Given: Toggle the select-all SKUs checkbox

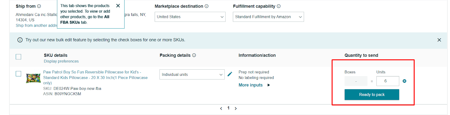Looking at the screenshot, I should click(19, 57).
